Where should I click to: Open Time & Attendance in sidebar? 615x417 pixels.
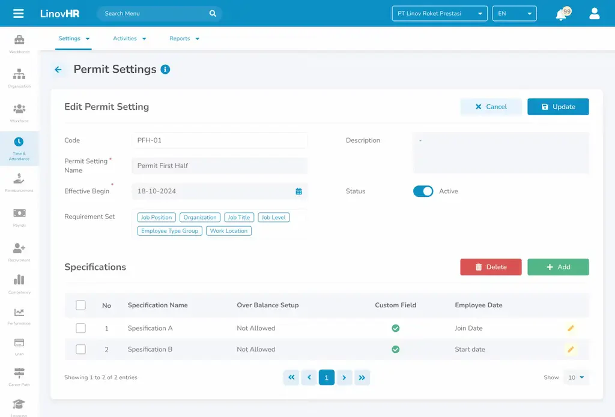[x=19, y=149]
